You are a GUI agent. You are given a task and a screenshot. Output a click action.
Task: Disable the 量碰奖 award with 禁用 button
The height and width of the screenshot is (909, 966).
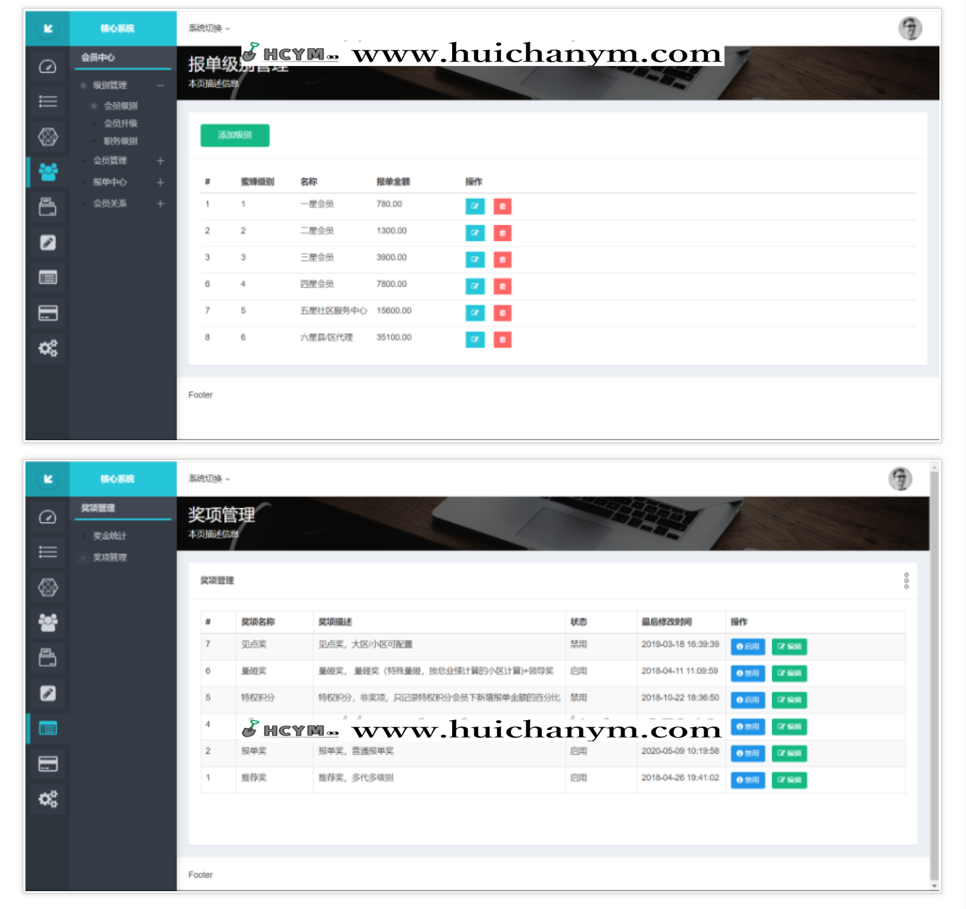[x=747, y=673]
